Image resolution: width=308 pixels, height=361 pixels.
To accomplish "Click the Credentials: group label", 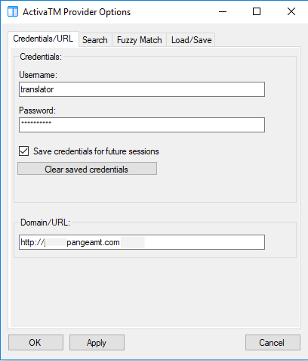I will 41,57.
